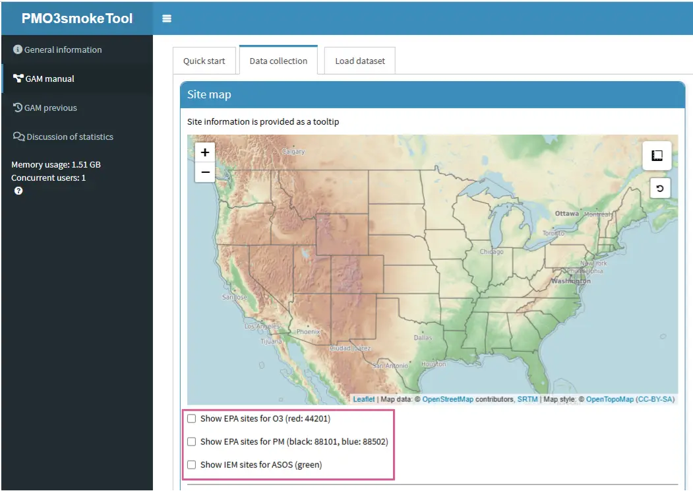The height and width of the screenshot is (491, 693).
Task: Switch to the Quick start tab
Action: (x=204, y=61)
